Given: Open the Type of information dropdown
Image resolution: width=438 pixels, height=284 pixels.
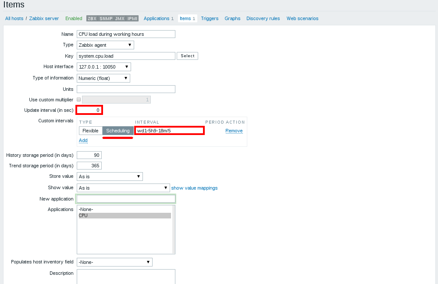Looking at the screenshot, I should [103, 78].
